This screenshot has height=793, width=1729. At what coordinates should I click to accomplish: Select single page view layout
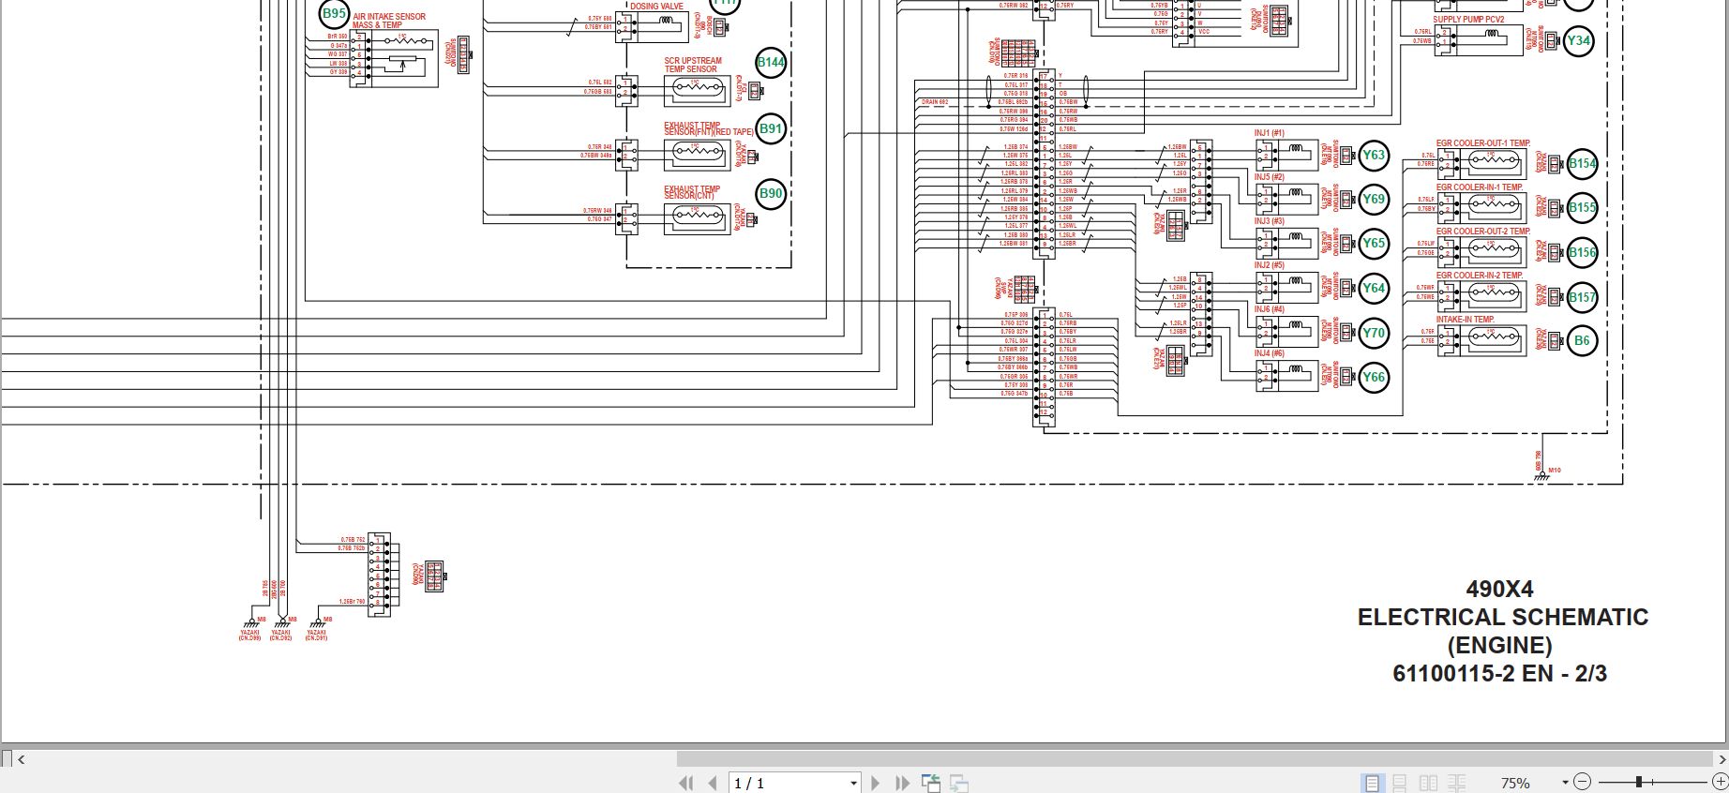[1372, 783]
